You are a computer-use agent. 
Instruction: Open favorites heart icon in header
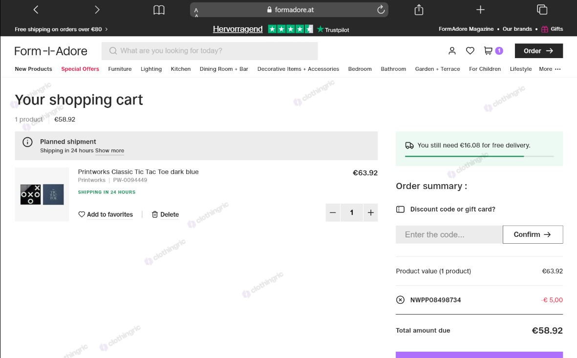pos(470,51)
